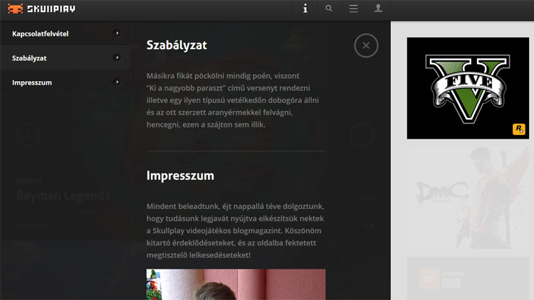Click the Skullplay logo in the header

click(x=41, y=9)
